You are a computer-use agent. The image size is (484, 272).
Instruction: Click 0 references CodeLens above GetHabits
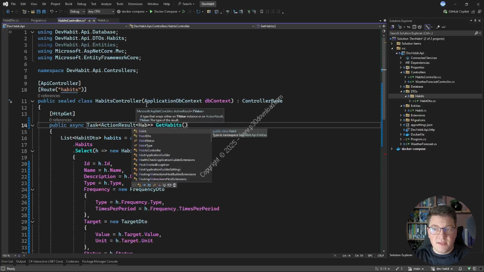point(60,120)
